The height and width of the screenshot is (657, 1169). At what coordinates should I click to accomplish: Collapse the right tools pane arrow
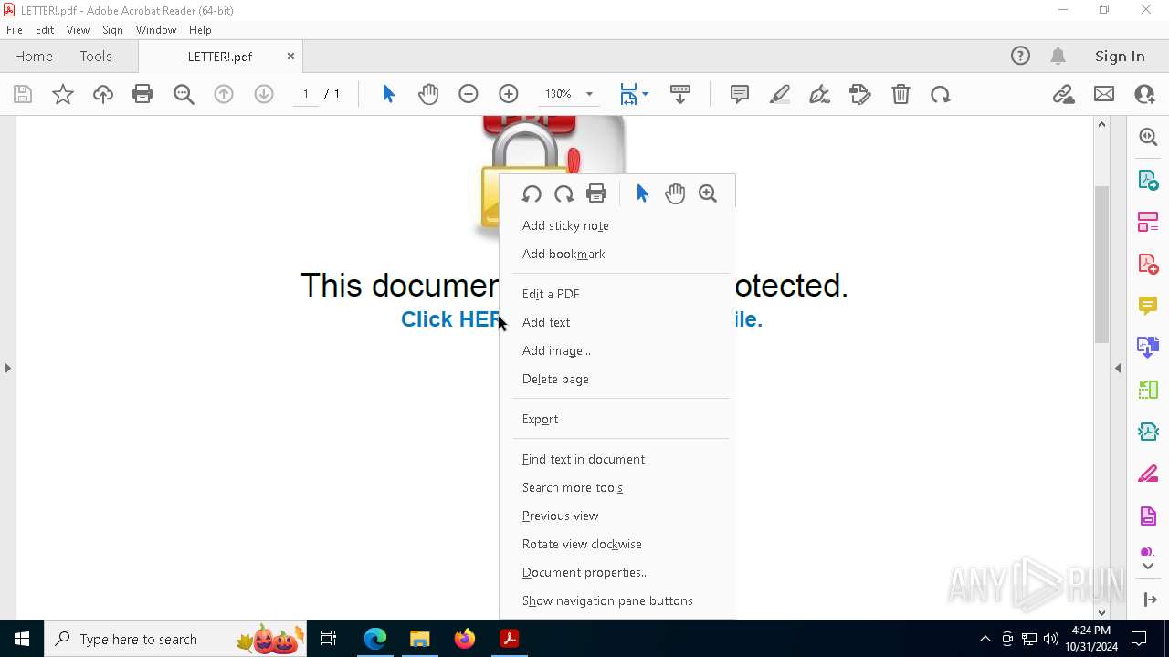coord(1118,368)
